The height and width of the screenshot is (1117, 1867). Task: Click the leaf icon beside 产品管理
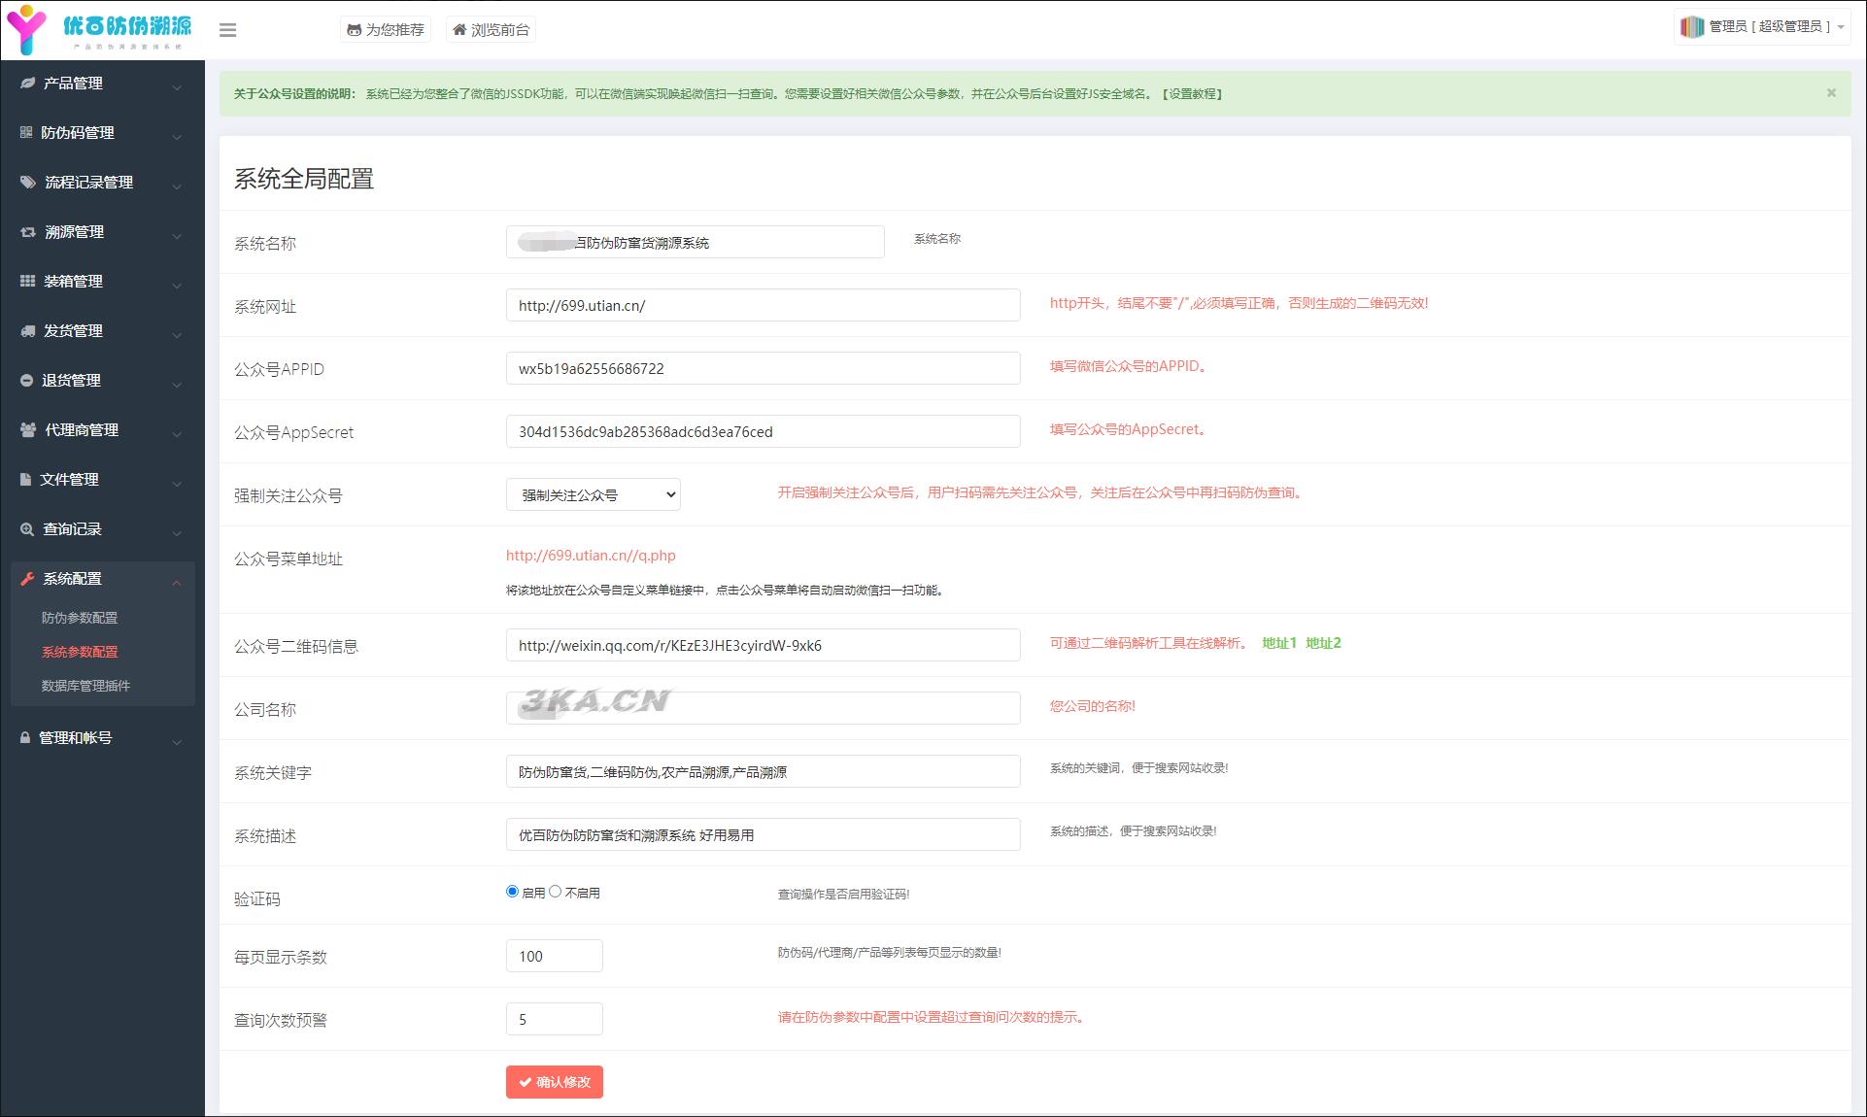click(x=28, y=84)
